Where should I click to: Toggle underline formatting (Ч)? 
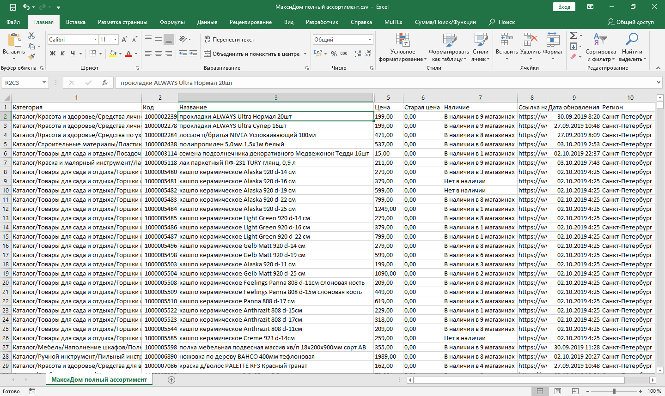(73, 54)
